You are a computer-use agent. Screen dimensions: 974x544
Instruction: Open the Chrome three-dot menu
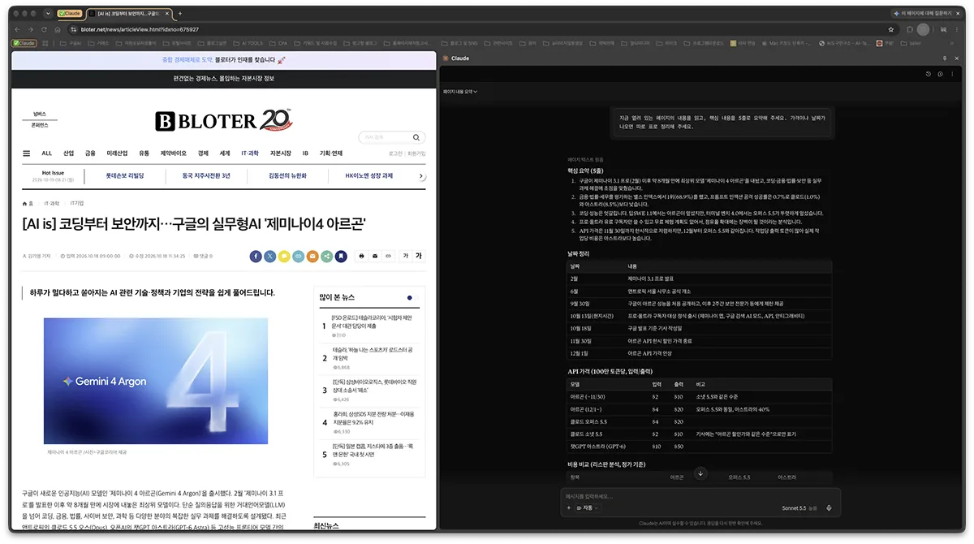(956, 29)
